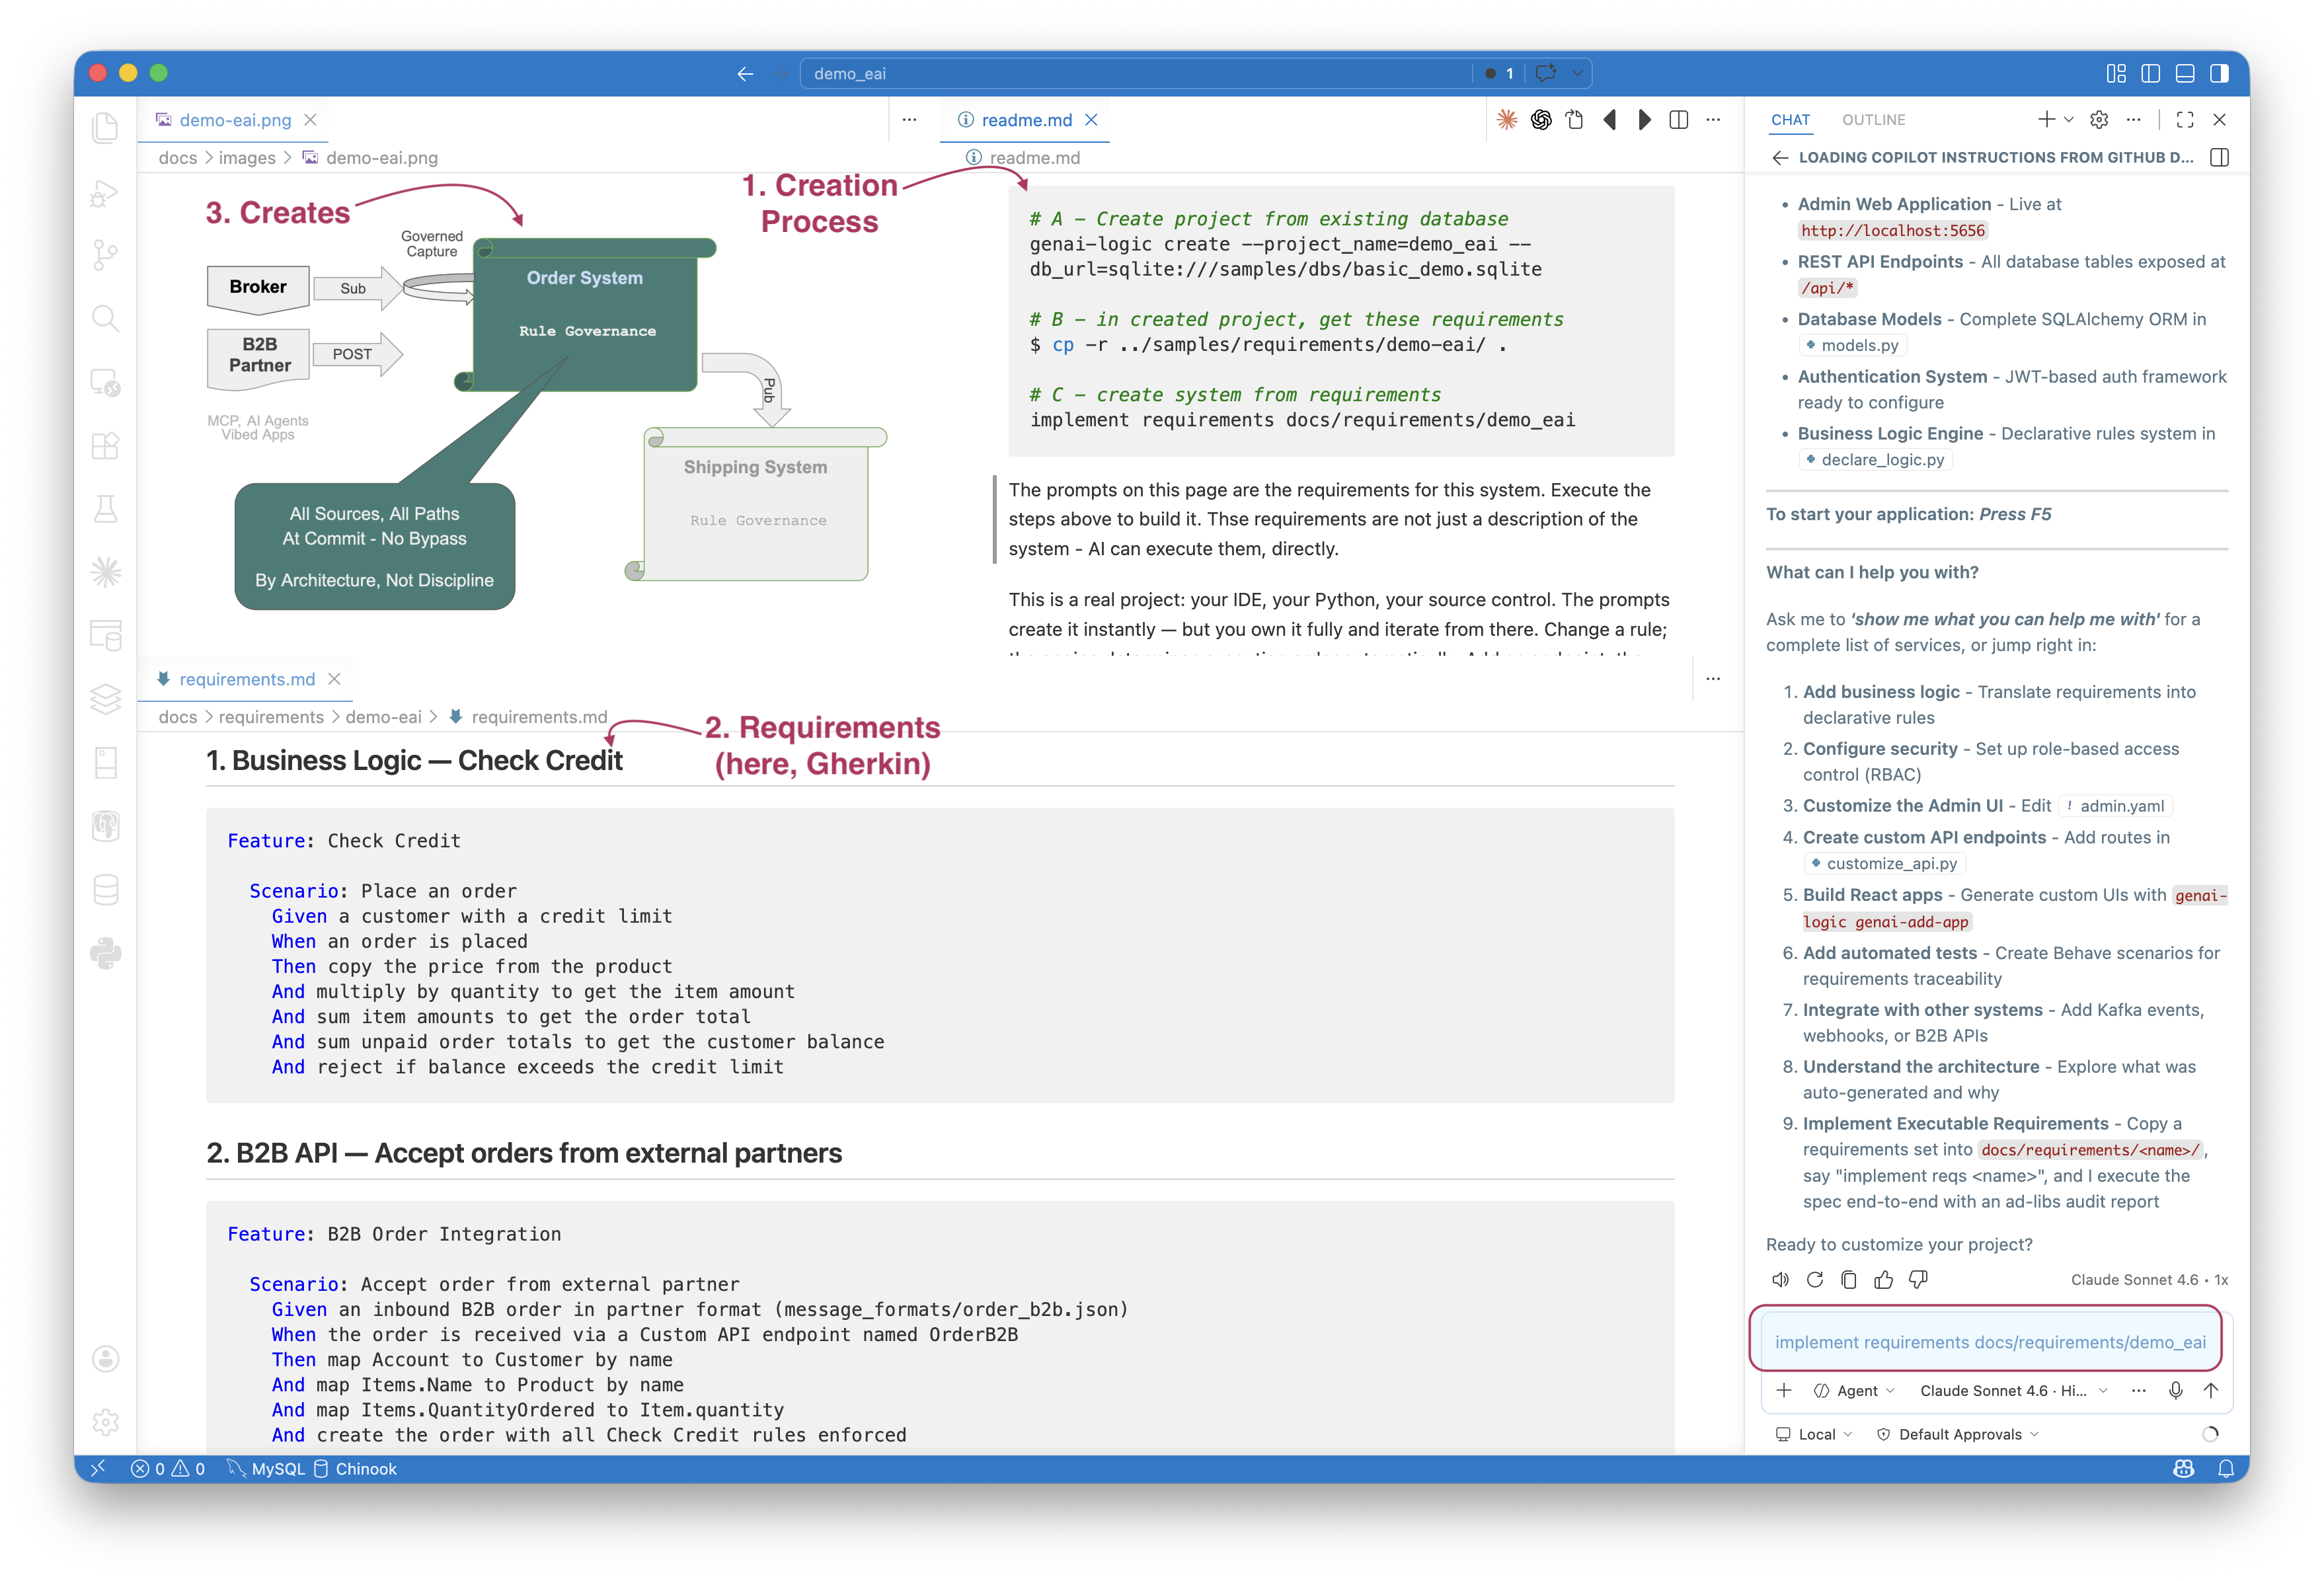Send the chat message with the arrow button
The image size is (2324, 1581).
point(2211,1391)
